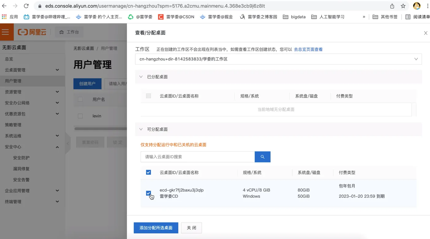Viewport: 430px width, 239px height.
Task: Open 雷学委@掘金 bookmark
Action: coord(216,17)
